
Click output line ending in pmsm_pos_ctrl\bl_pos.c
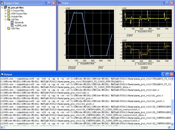coord(47,99)
